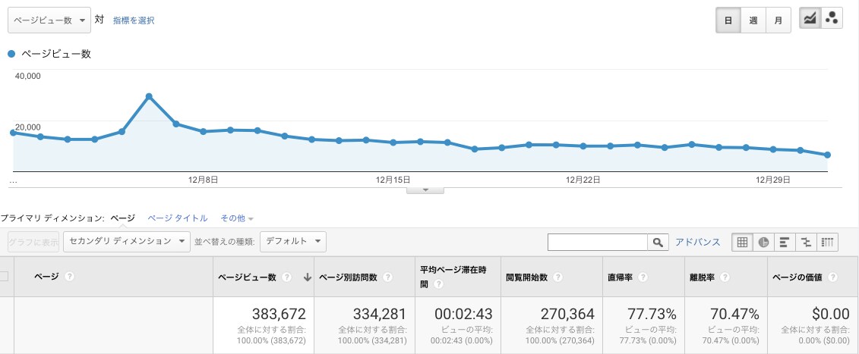
Task: Click the 指標を選択 link
Action: pyautogui.click(x=134, y=20)
